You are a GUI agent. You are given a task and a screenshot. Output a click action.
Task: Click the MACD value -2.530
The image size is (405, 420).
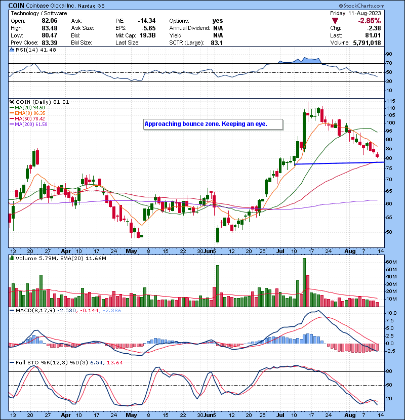66,311
